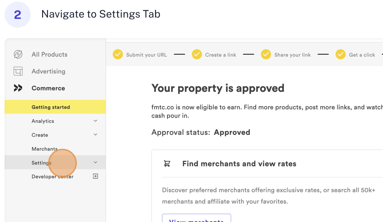Select the Analytics label in the sidebar
This screenshot has height=222, width=383.
(x=43, y=121)
